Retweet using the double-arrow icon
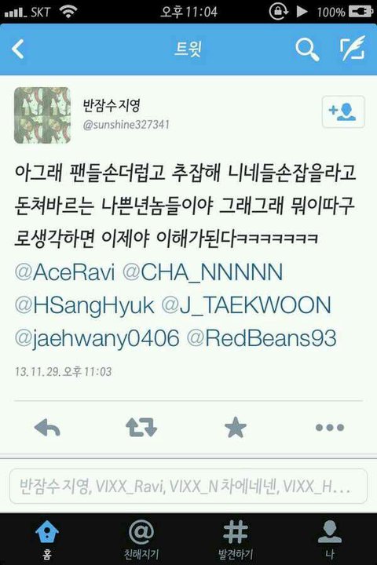 pyautogui.click(x=141, y=428)
